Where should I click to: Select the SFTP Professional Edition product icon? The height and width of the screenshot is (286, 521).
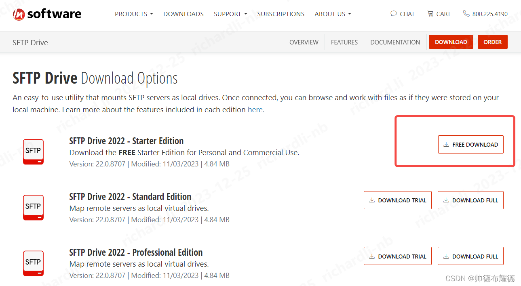pyautogui.click(x=33, y=263)
